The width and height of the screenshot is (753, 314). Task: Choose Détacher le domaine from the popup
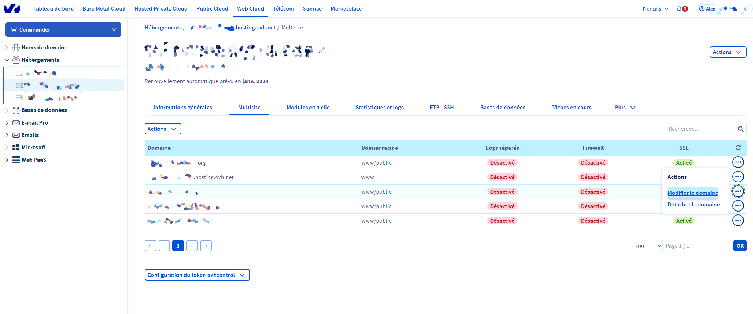693,205
